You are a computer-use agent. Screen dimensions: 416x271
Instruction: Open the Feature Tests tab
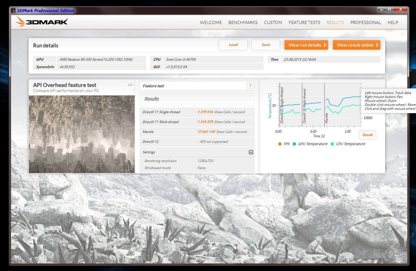[305, 22]
